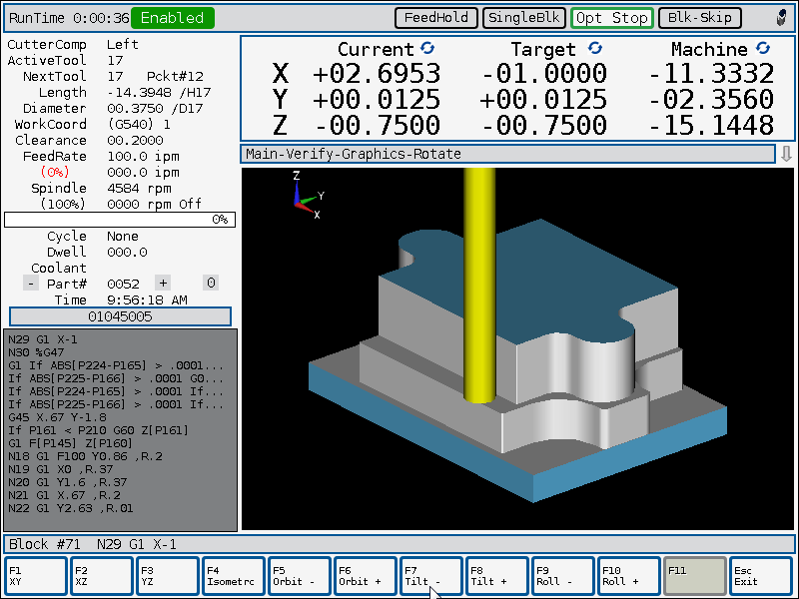Exit with the Esc Exit key
The image size is (799, 599).
coord(761,576)
